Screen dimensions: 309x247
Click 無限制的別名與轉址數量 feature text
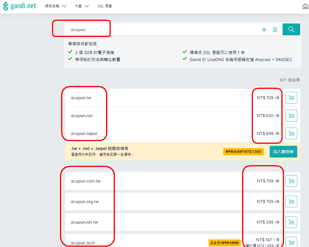click(x=98, y=60)
